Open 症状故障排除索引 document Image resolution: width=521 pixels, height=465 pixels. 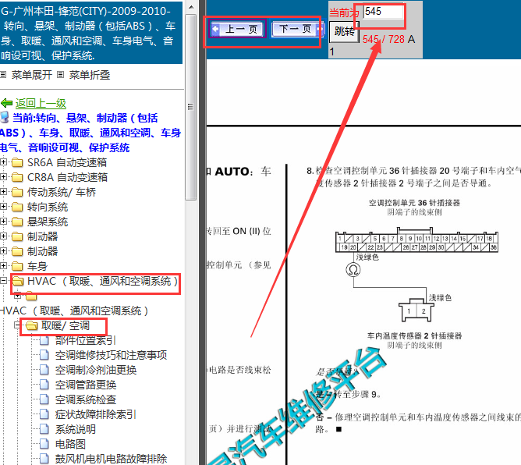96,414
